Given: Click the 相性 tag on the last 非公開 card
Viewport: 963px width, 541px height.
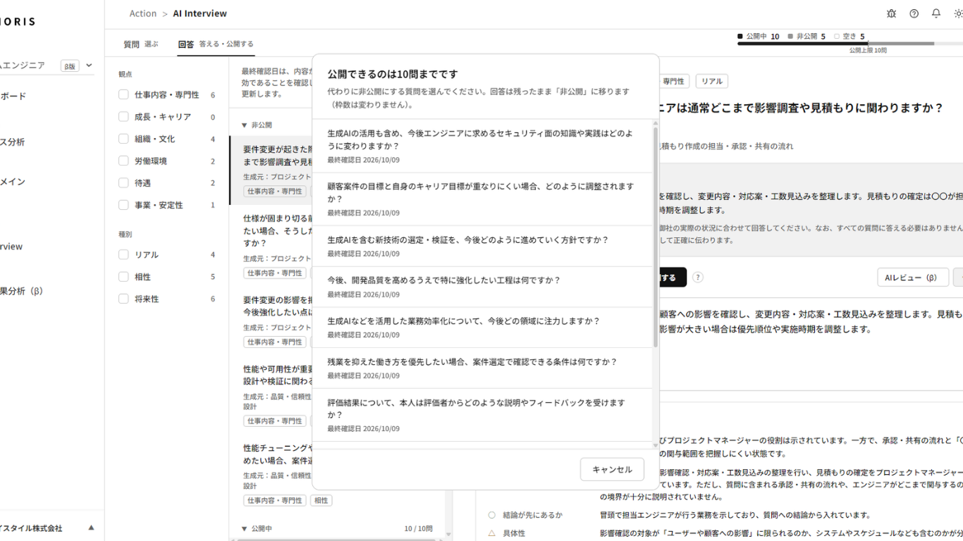Looking at the screenshot, I should [321, 500].
